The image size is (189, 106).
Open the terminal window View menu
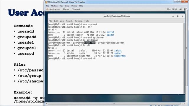(62, 21)
